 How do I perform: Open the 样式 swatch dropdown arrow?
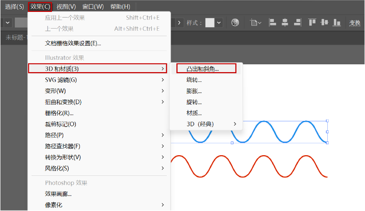(219, 22)
